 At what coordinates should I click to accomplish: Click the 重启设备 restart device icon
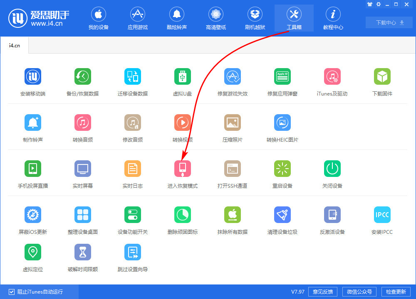tap(282, 169)
